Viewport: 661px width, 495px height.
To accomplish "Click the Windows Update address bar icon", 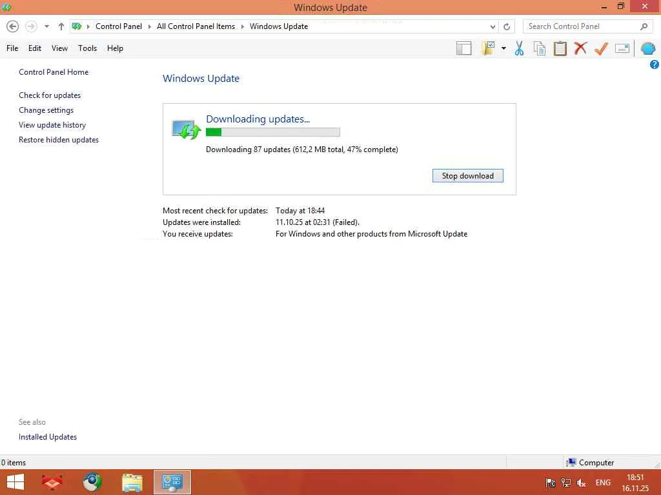I will coord(77,26).
